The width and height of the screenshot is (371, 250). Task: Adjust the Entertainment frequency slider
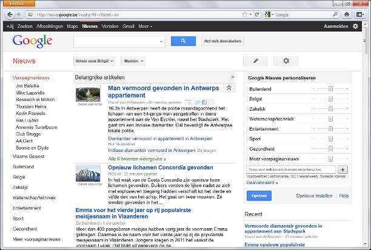point(330,129)
